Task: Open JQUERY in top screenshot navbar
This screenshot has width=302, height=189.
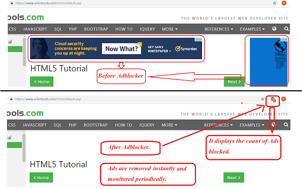Action: (x=147, y=29)
